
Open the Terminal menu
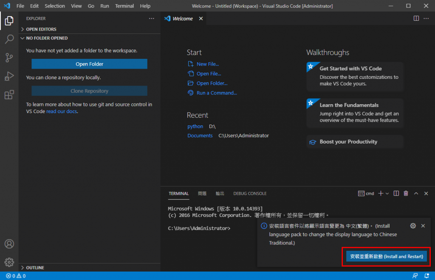coord(124,6)
